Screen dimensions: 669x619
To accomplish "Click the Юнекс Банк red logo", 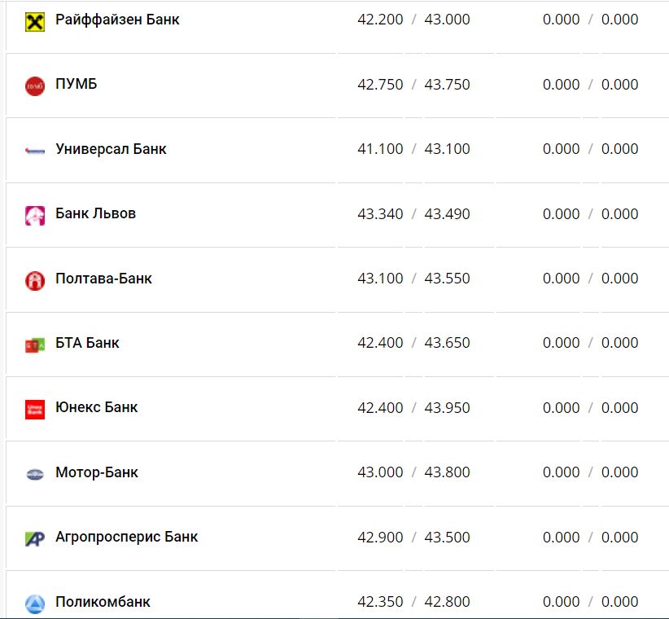I will 35,409.
